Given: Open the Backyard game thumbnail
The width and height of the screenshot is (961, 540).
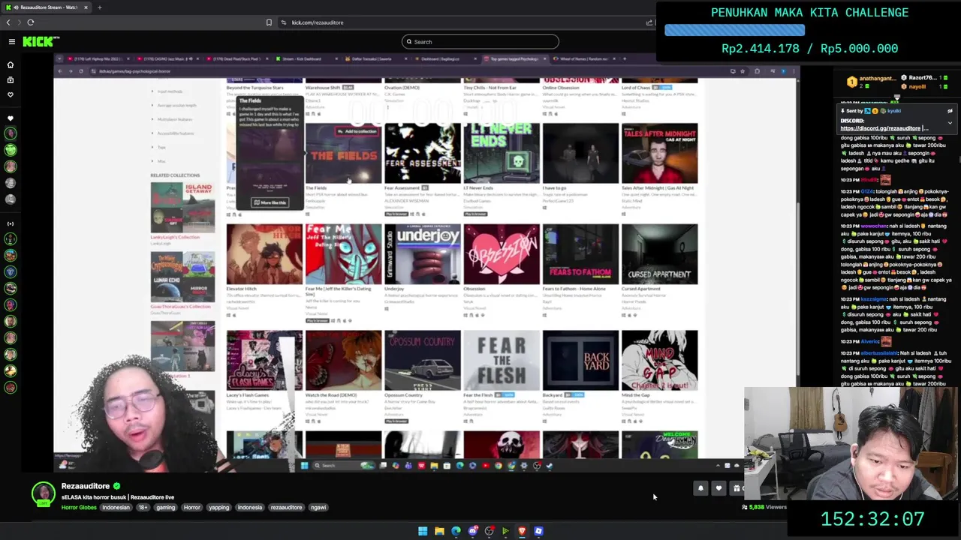Looking at the screenshot, I should pyautogui.click(x=580, y=360).
